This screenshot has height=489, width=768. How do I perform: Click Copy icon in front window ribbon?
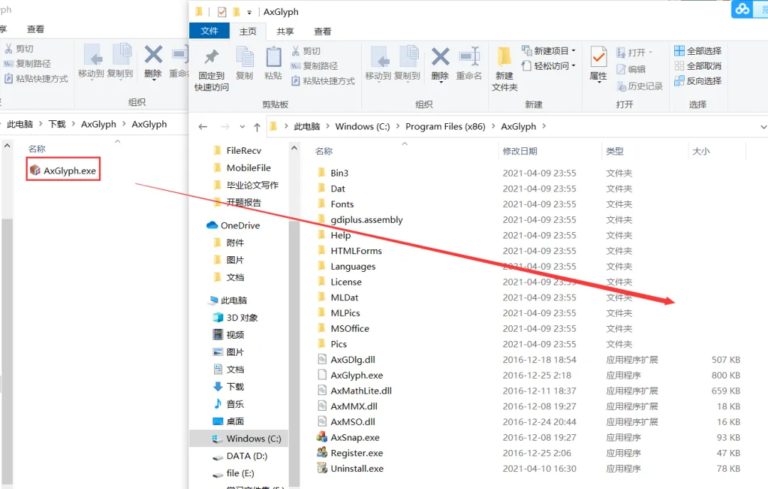click(x=245, y=64)
